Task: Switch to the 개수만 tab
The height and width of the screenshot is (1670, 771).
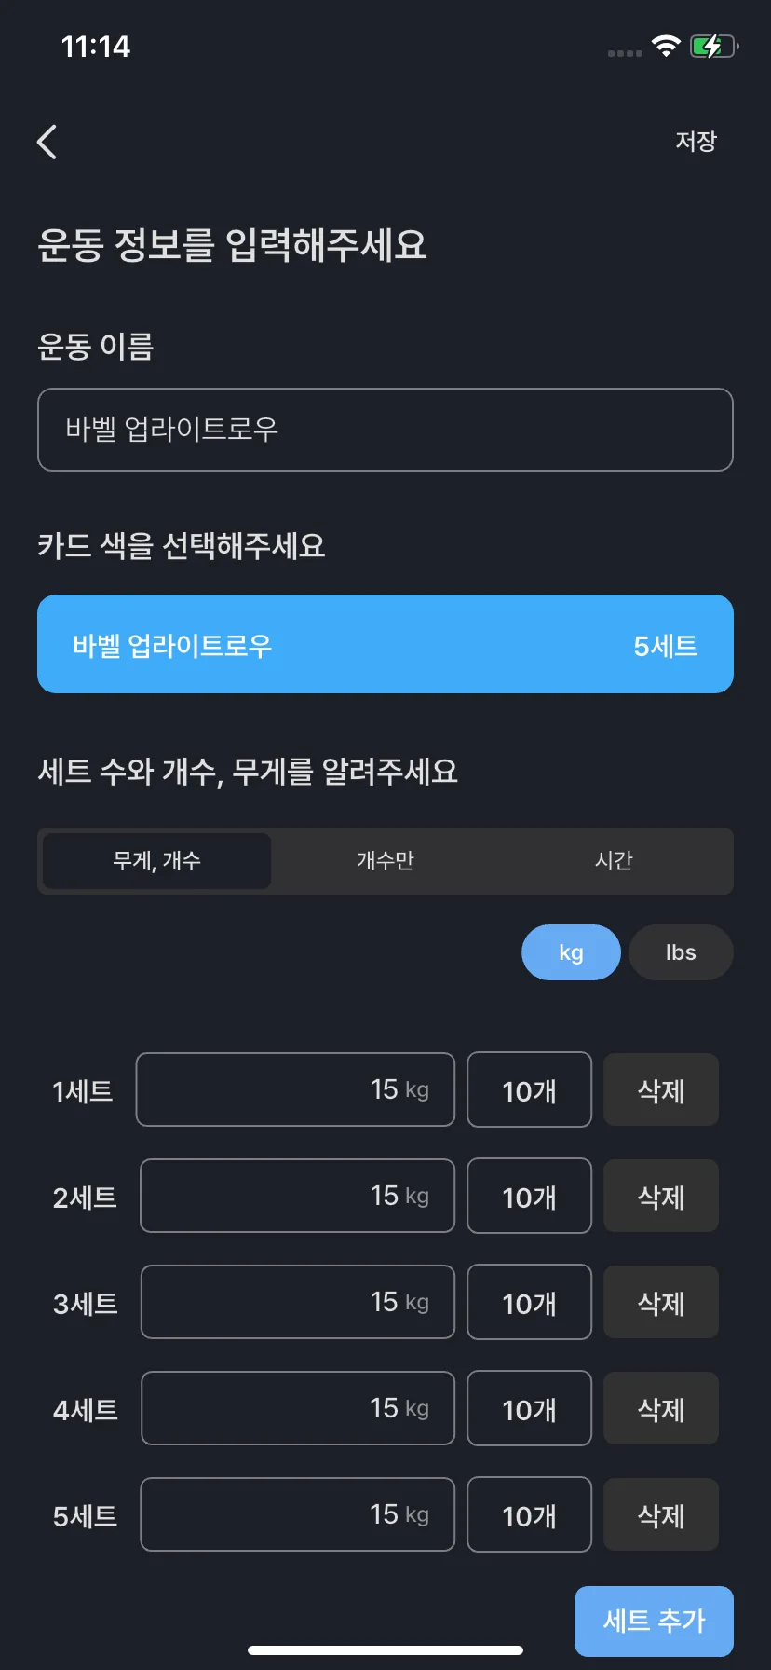Action: click(x=385, y=860)
